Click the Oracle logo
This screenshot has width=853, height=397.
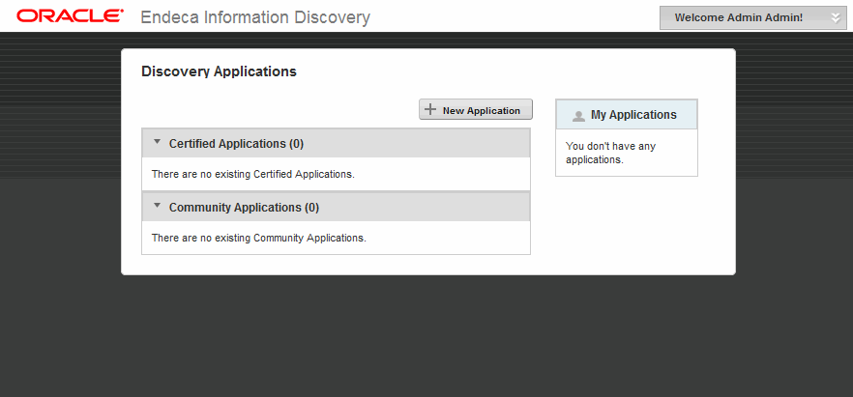(x=70, y=16)
